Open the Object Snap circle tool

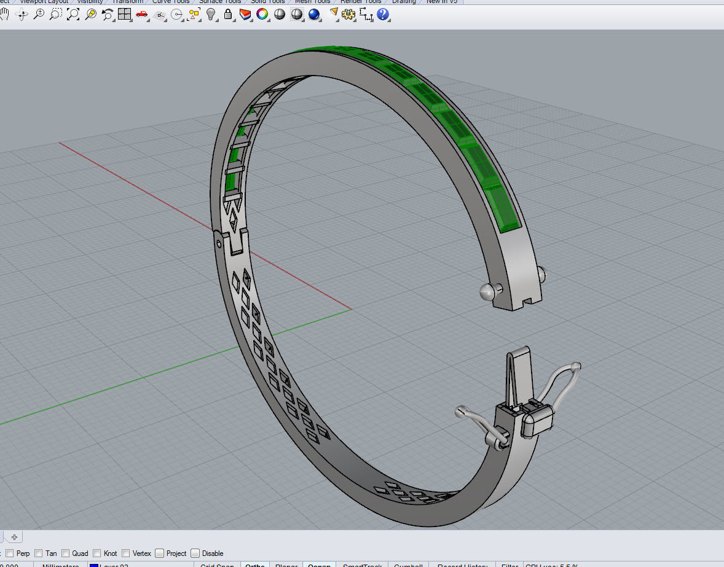(177, 15)
